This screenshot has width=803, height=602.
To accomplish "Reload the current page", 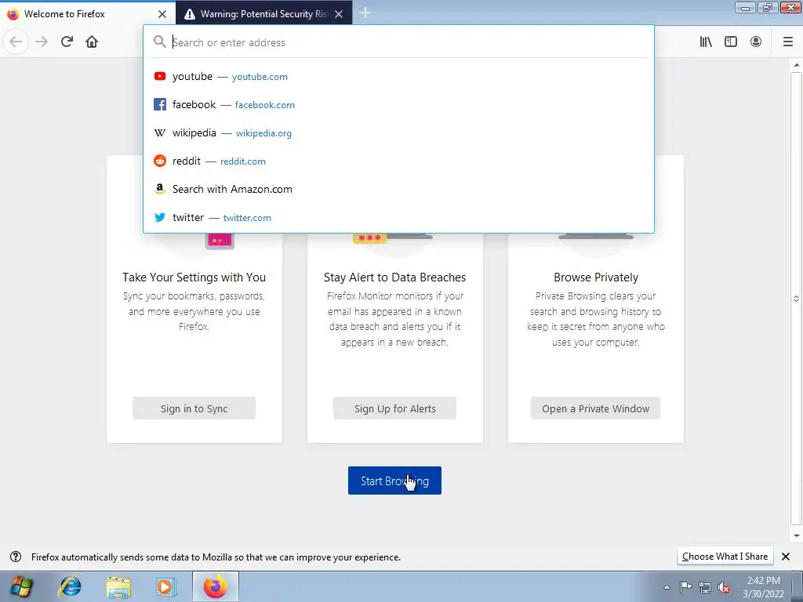I will (67, 42).
